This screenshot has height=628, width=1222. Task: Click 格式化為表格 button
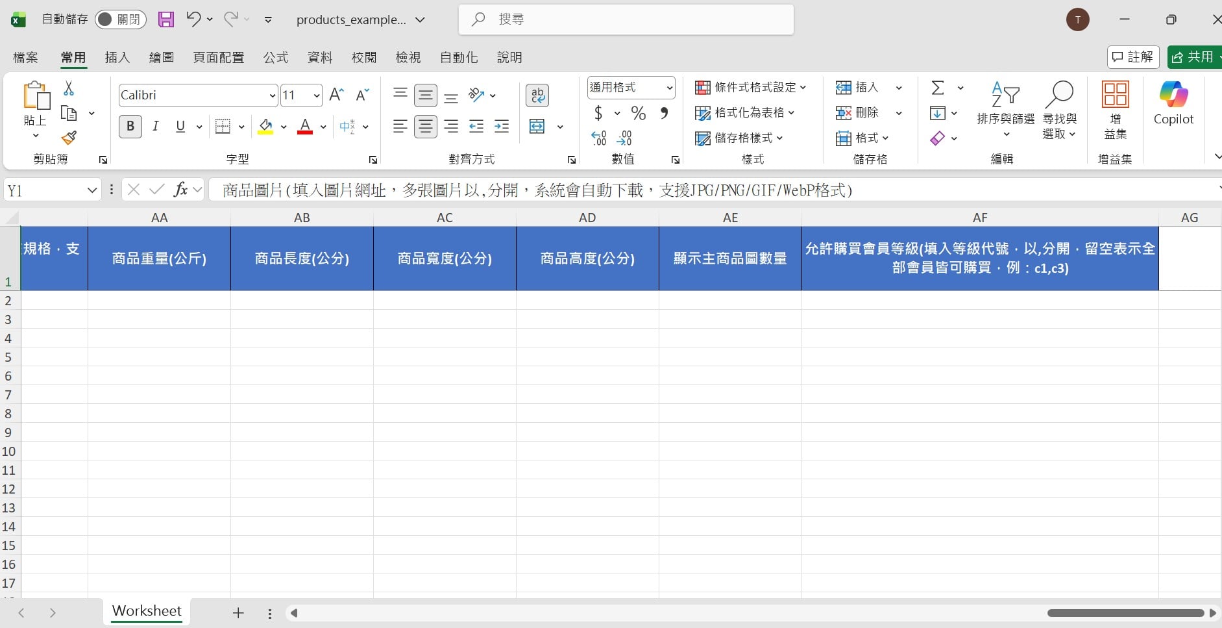744,112
